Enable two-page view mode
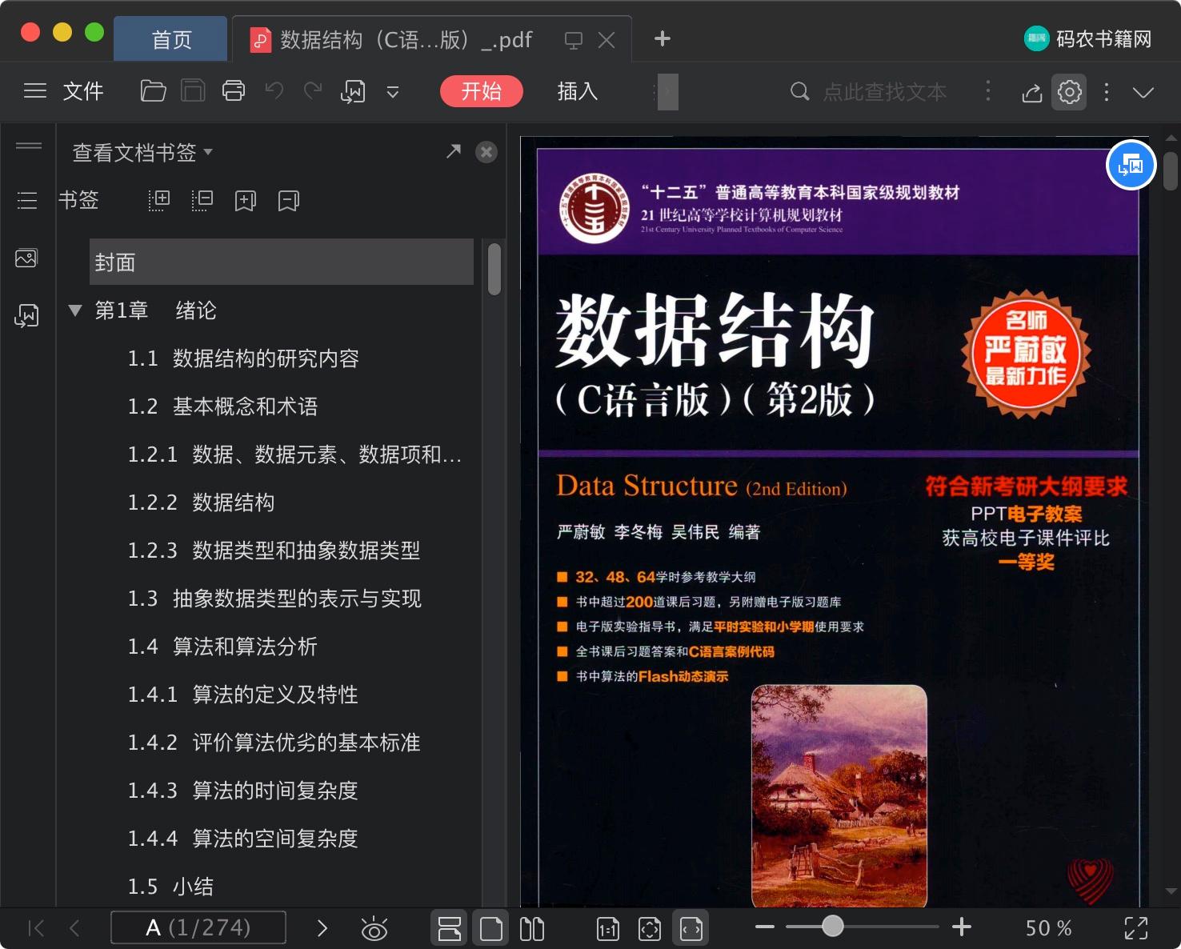 click(532, 928)
